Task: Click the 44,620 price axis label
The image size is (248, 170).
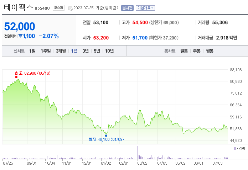Action: pyautogui.click(x=236, y=140)
